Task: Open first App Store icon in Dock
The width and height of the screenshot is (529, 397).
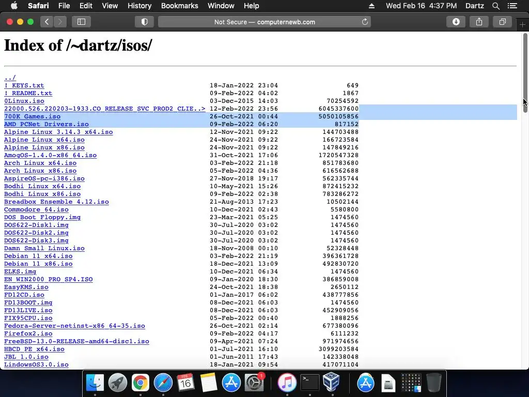Action: click(231, 383)
